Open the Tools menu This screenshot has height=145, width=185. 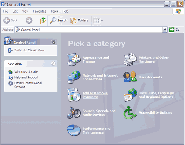tap(54, 11)
